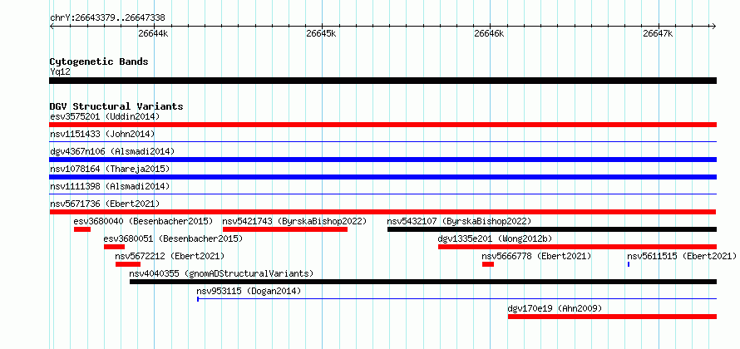Select the black nsv5432107 variant bar
Image resolution: width=740 pixels, height=349 pixels.
click(x=552, y=229)
